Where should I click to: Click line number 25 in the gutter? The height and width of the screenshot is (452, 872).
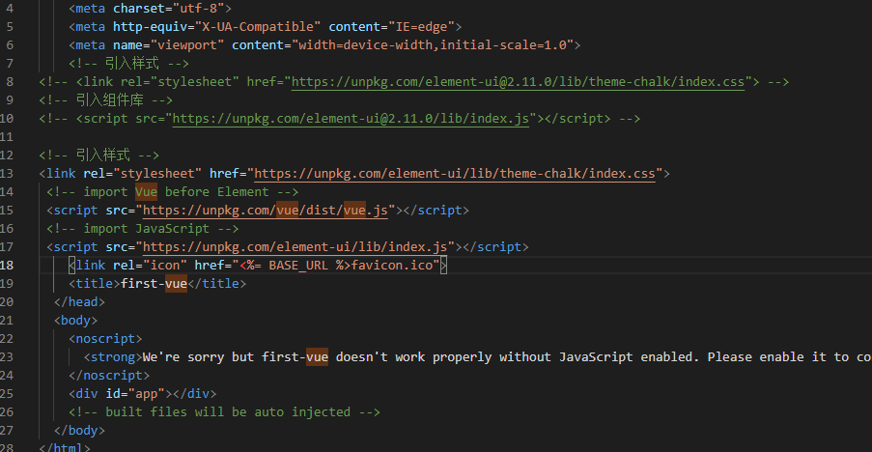[x=7, y=394]
